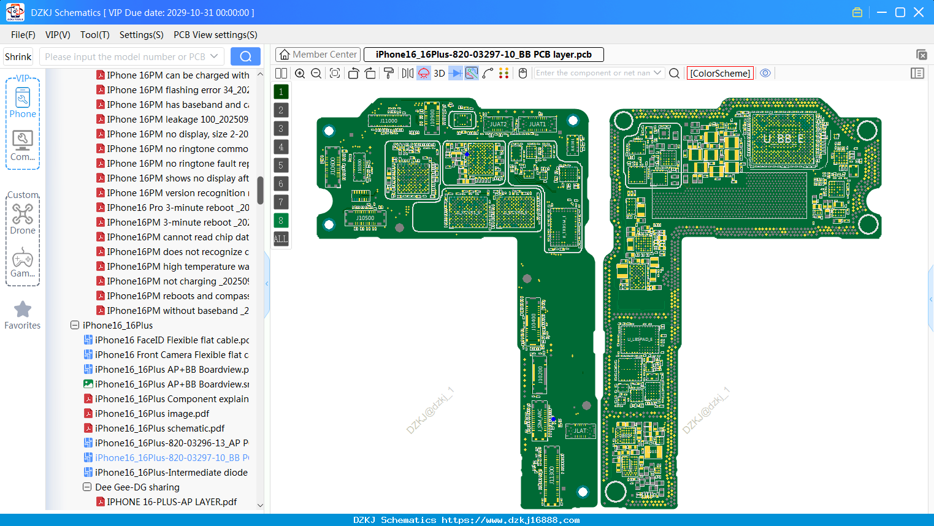Open the Settings(S) menu
The image size is (934, 526).
click(142, 35)
